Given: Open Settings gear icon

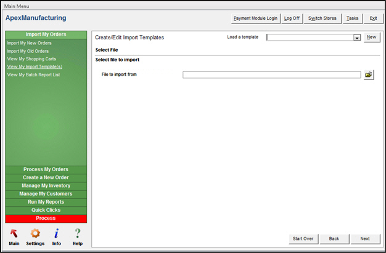Looking at the screenshot, I should 35,233.
